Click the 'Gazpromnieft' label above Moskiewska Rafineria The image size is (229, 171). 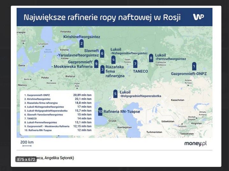coord(80,62)
